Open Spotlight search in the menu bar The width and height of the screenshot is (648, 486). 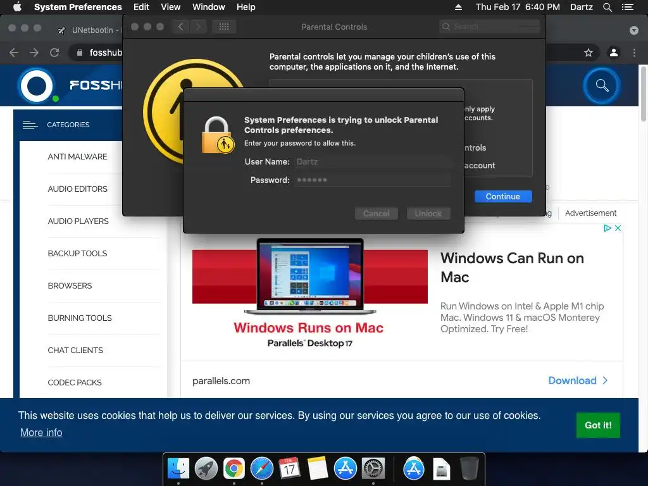(607, 7)
